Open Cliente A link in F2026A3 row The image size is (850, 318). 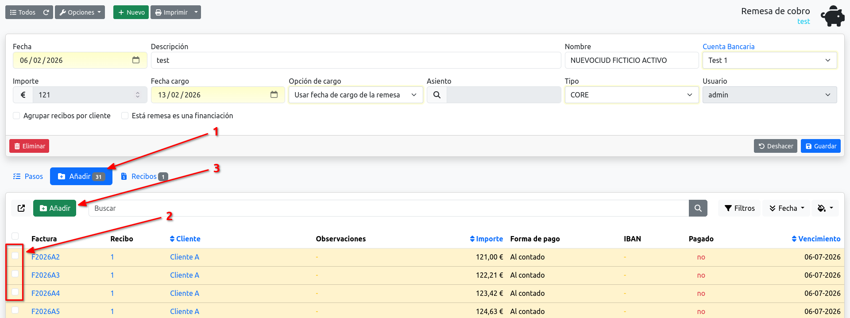(185, 275)
